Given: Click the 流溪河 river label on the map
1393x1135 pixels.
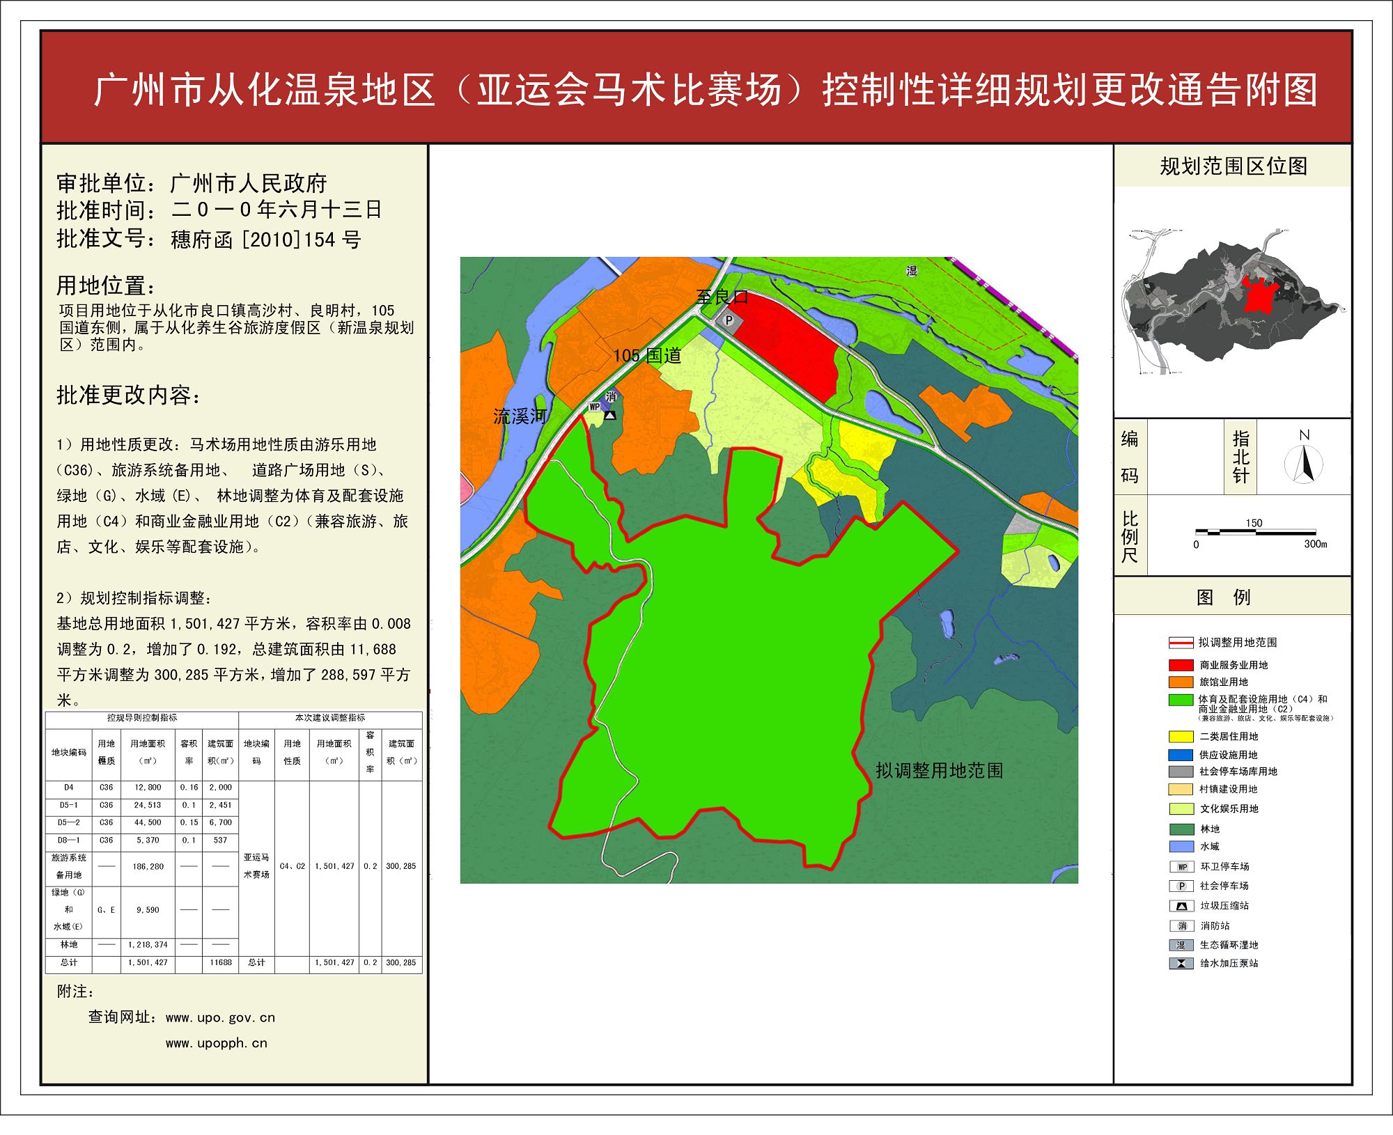Looking at the screenshot, I should 520,416.
